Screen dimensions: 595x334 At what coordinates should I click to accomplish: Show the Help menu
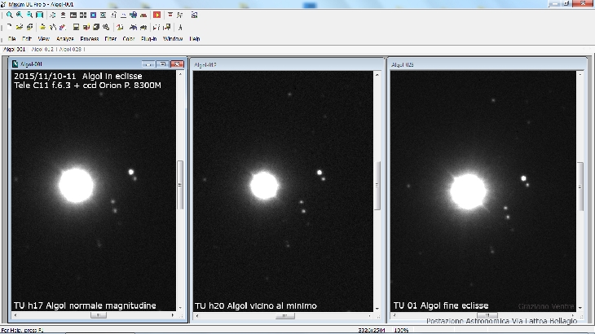click(195, 38)
